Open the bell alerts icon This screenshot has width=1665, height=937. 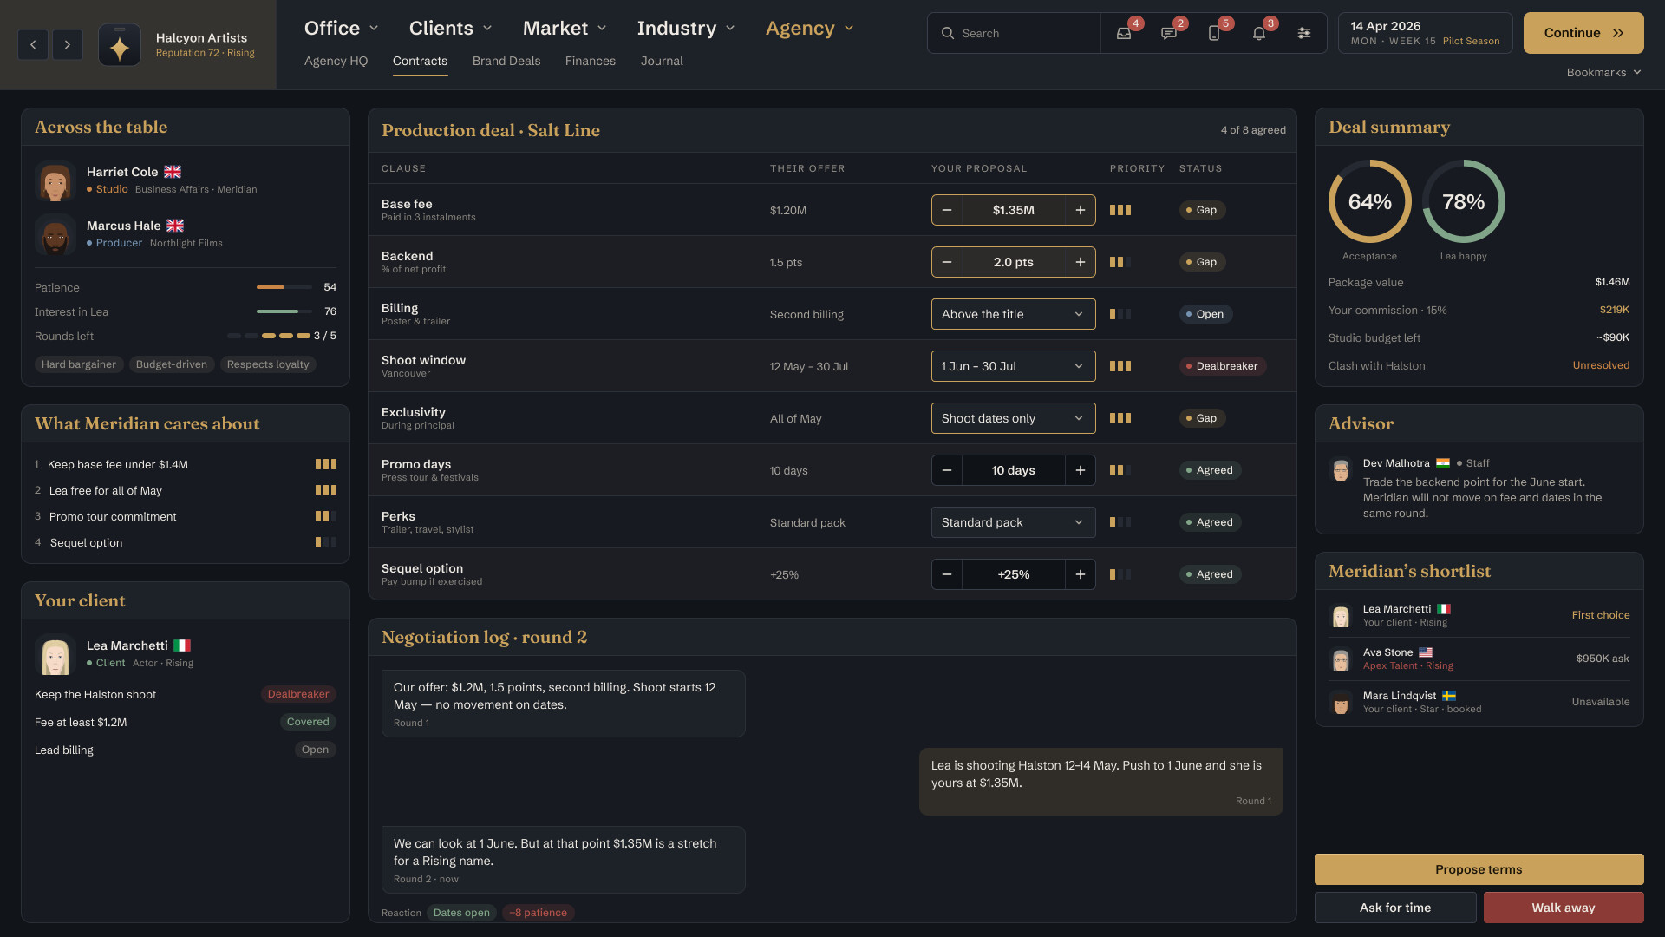click(1259, 33)
